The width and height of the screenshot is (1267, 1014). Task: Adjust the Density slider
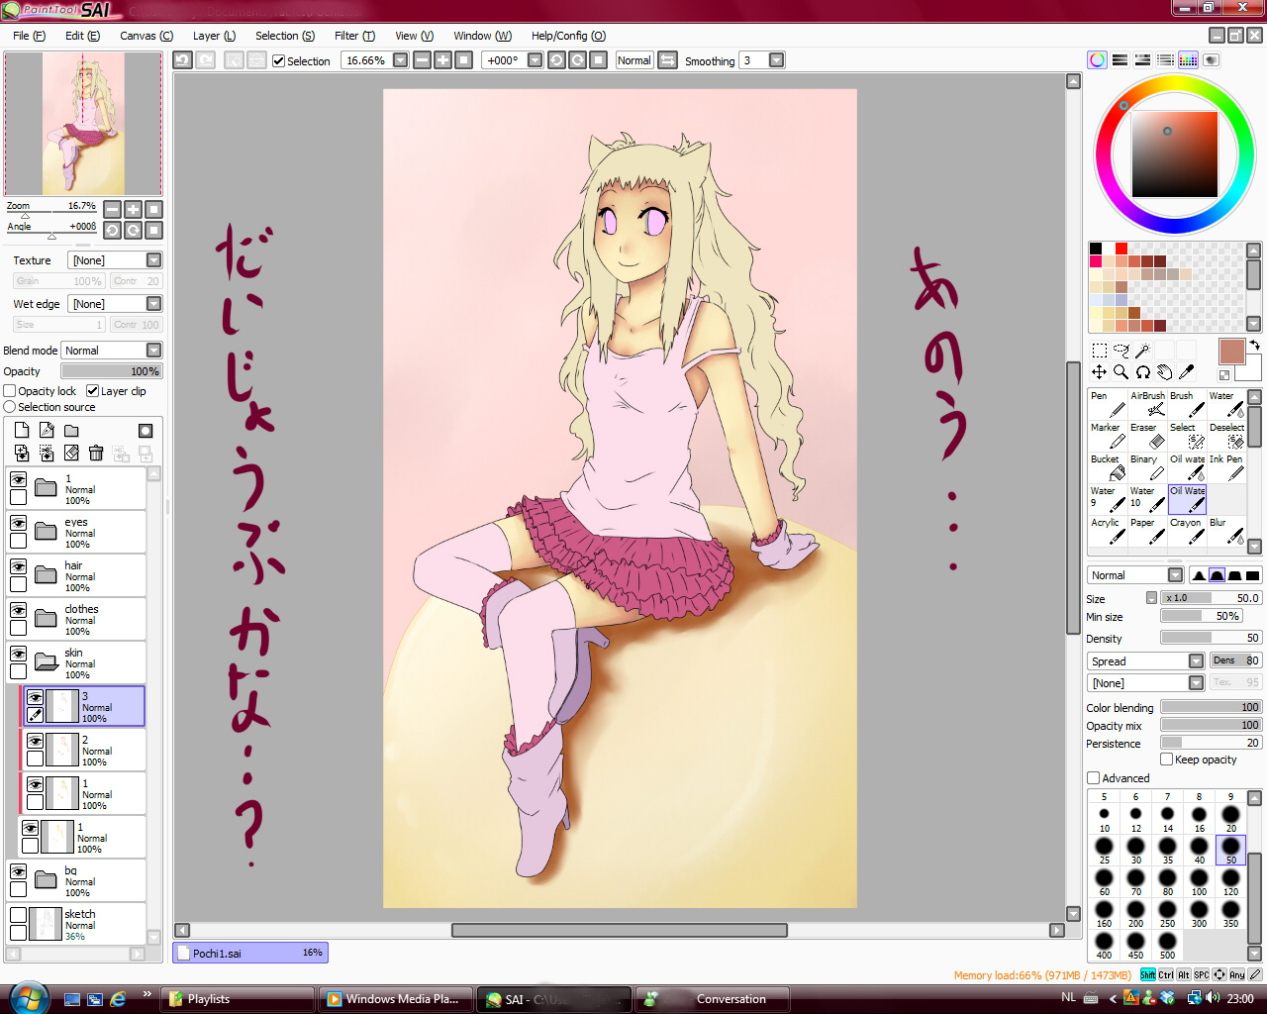[x=1210, y=639]
